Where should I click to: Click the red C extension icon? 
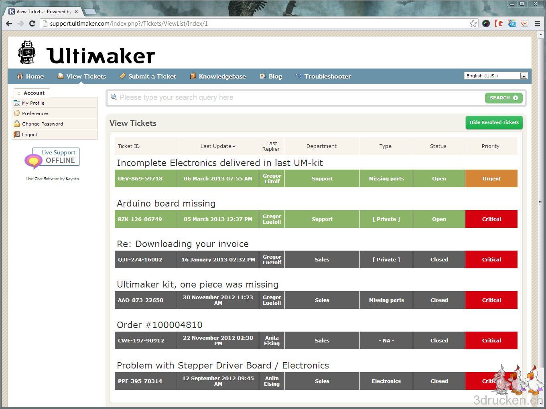(499, 23)
